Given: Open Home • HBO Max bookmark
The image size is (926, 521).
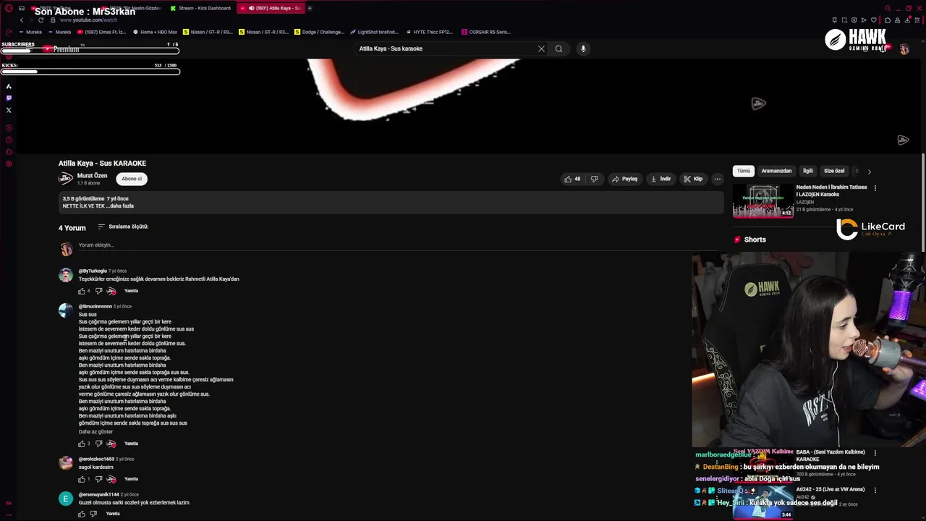Looking at the screenshot, I should coord(156,32).
